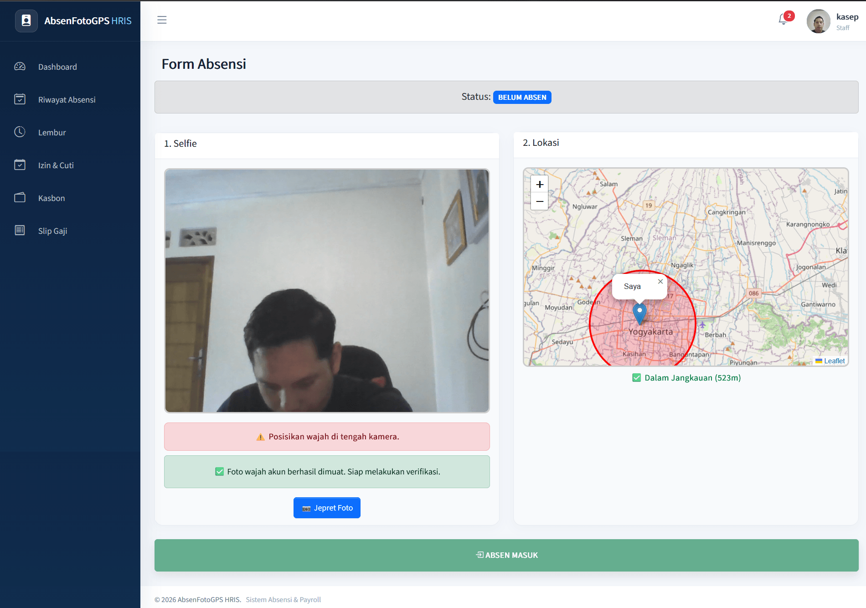This screenshot has height=608, width=866.
Task: Open kasep user profile avatar
Action: (x=819, y=21)
